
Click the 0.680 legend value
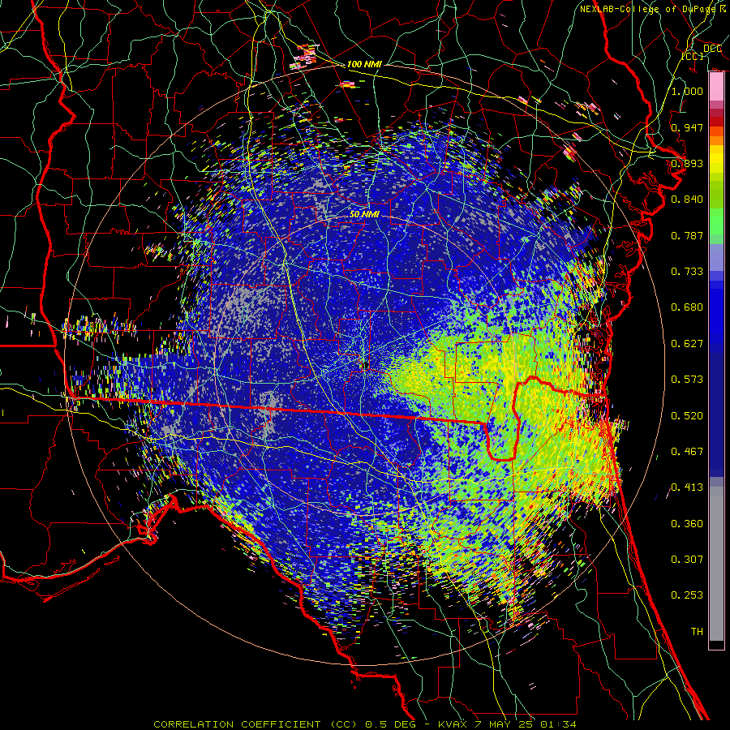[687, 307]
